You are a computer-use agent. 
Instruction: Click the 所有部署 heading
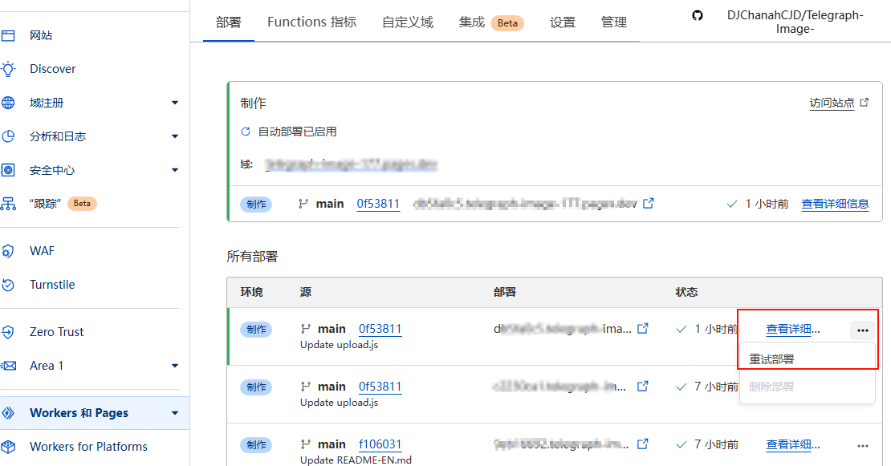click(x=252, y=257)
